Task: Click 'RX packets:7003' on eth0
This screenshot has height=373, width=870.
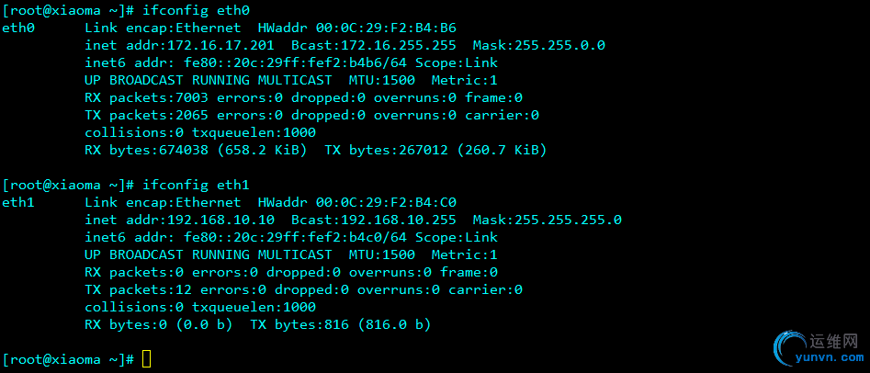Action: [x=146, y=97]
